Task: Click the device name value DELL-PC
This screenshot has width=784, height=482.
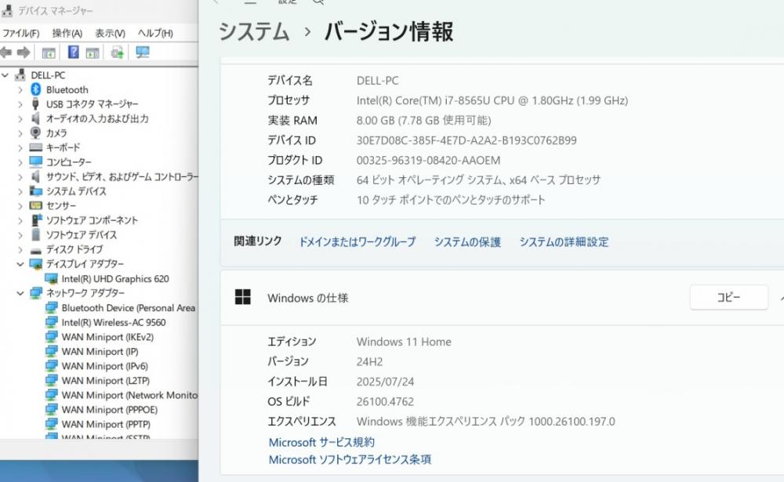Action: click(x=378, y=81)
